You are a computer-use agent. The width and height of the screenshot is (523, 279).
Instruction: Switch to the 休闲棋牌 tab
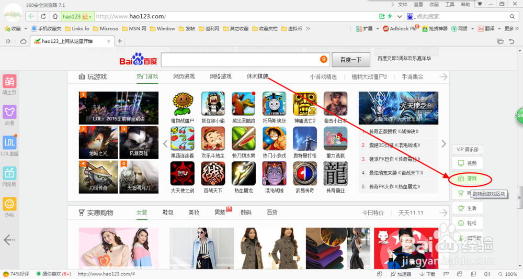pos(257,76)
